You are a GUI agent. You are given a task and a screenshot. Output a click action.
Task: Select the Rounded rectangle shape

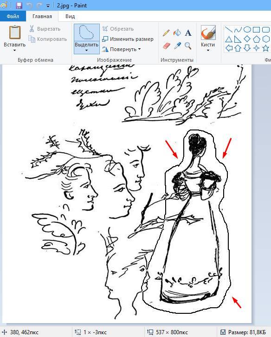pyautogui.click(x=266, y=29)
